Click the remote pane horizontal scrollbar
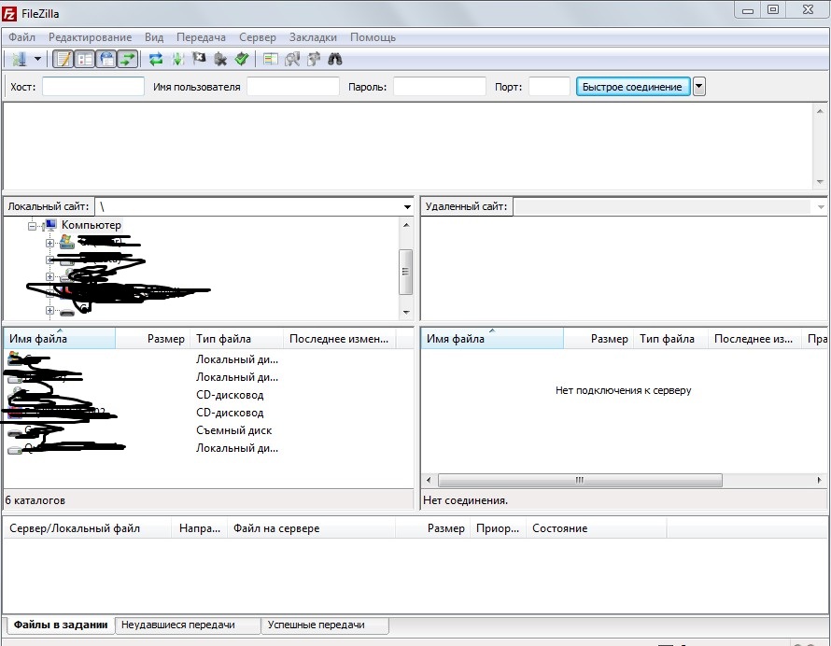 coord(579,481)
